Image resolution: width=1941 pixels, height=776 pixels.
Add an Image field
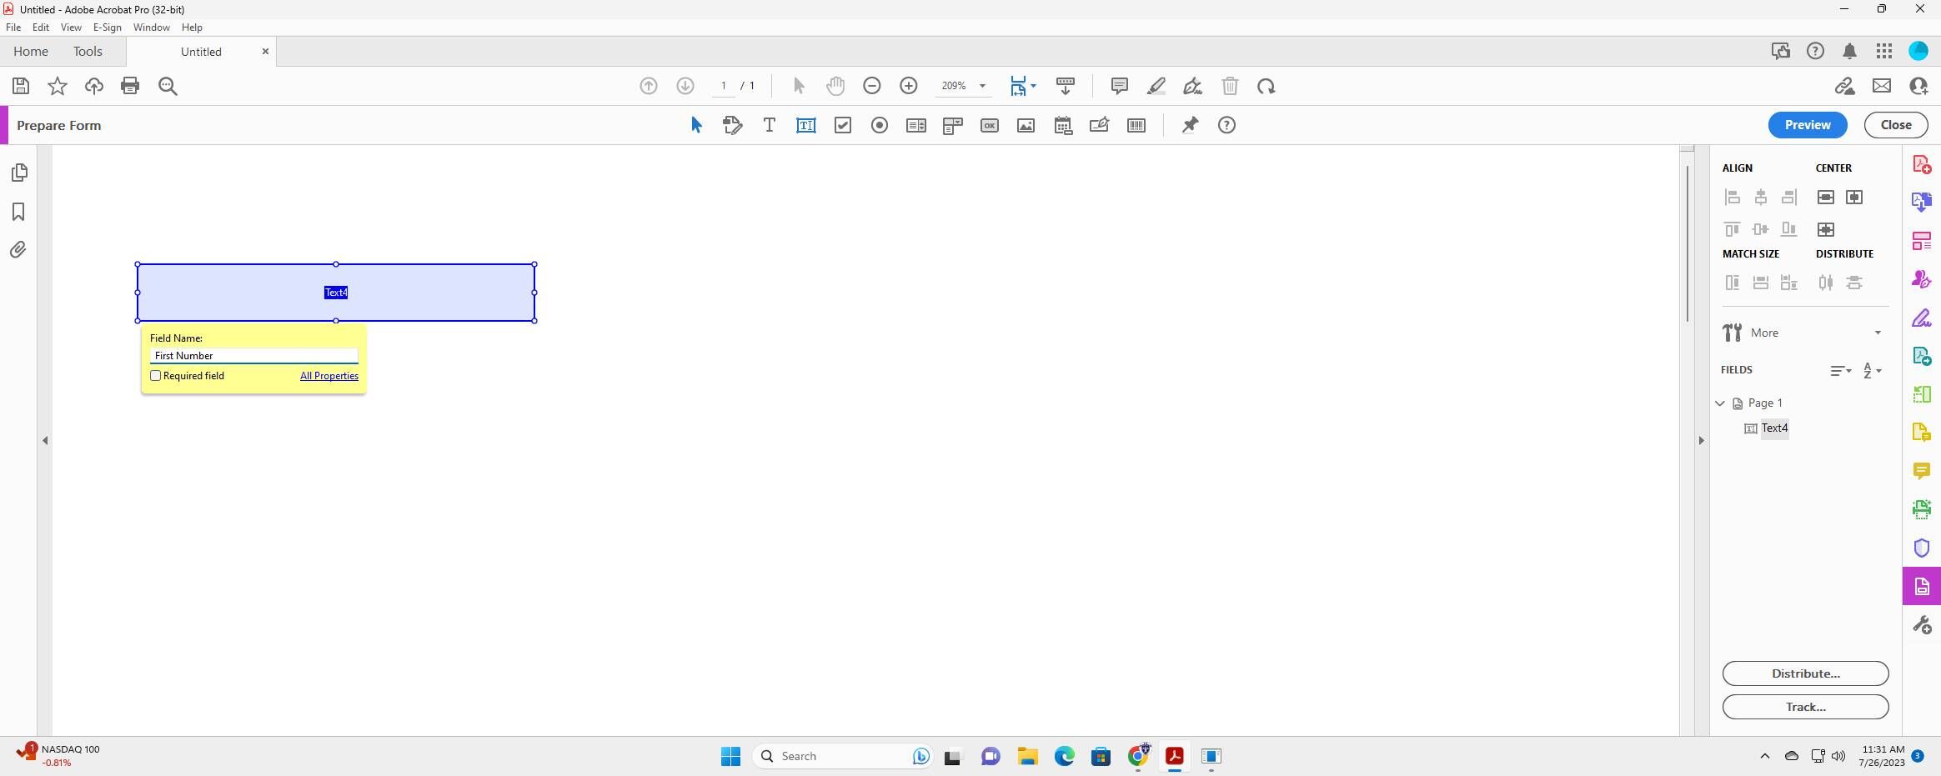click(1025, 125)
